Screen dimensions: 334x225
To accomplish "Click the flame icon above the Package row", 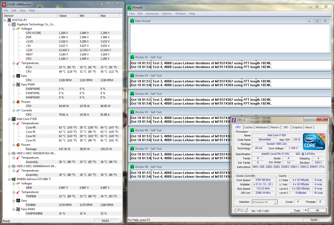I will (18, 145).
